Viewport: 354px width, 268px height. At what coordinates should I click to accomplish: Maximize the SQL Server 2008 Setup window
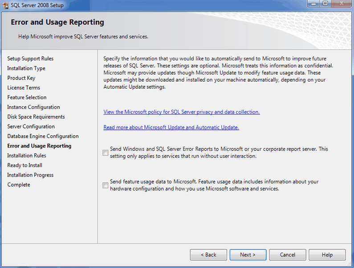(325, 4)
